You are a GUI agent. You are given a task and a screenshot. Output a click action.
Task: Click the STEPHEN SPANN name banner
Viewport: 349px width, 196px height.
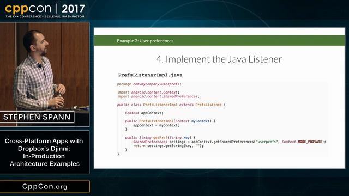coord(37,117)
